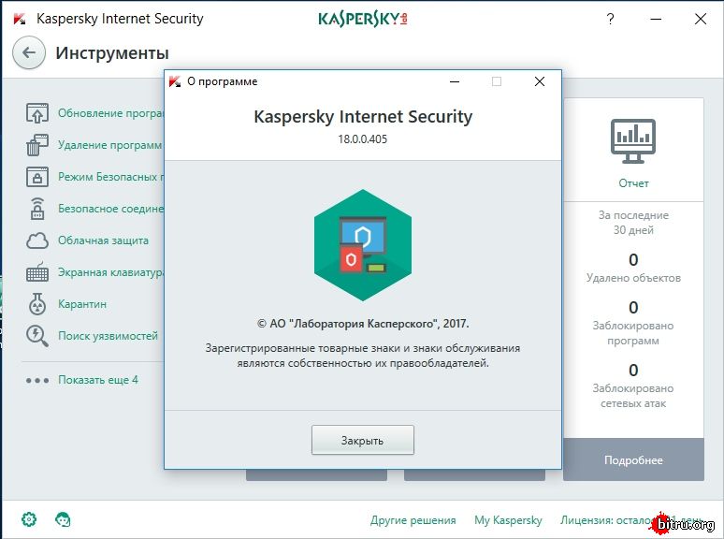
Task: Open Карантин link
Action: point(82,304)
